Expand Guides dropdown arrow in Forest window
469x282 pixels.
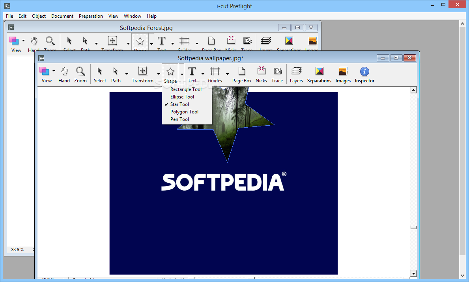coord(197,43)
